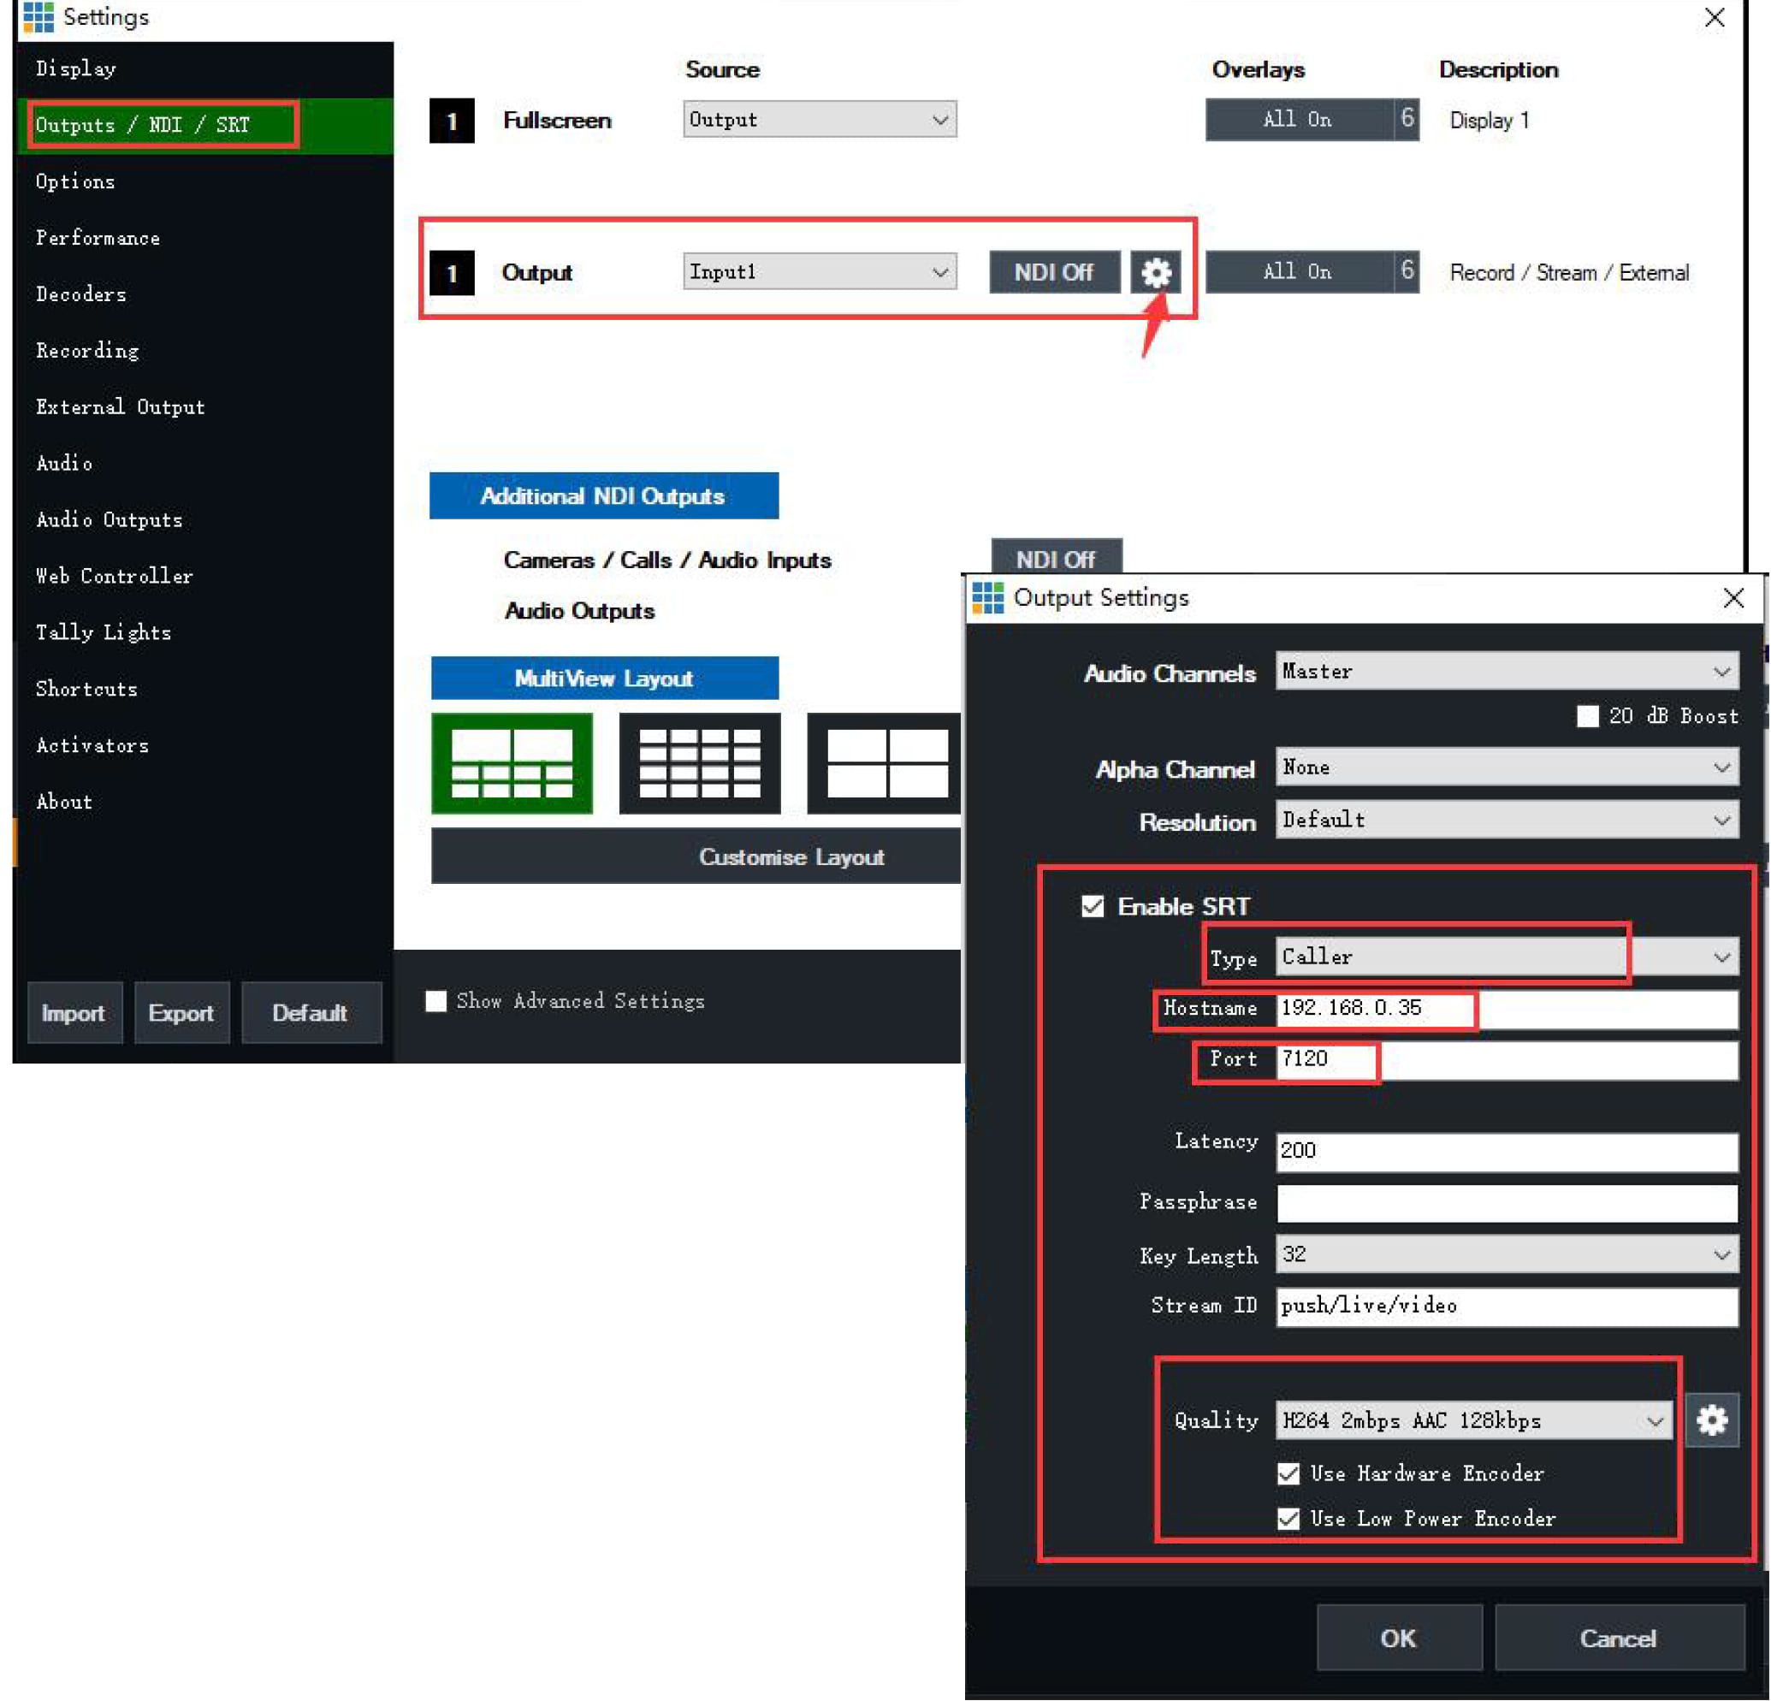Click the Output 1 number badge

[x=452, y=273]
